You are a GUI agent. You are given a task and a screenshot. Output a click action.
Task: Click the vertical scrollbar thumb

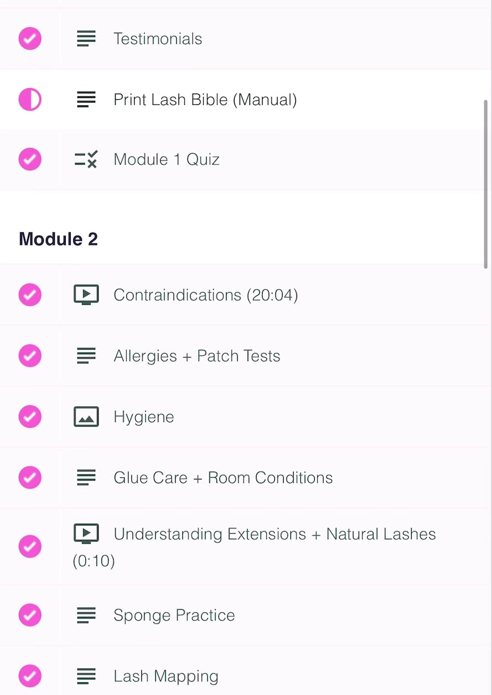coord(486,183)
